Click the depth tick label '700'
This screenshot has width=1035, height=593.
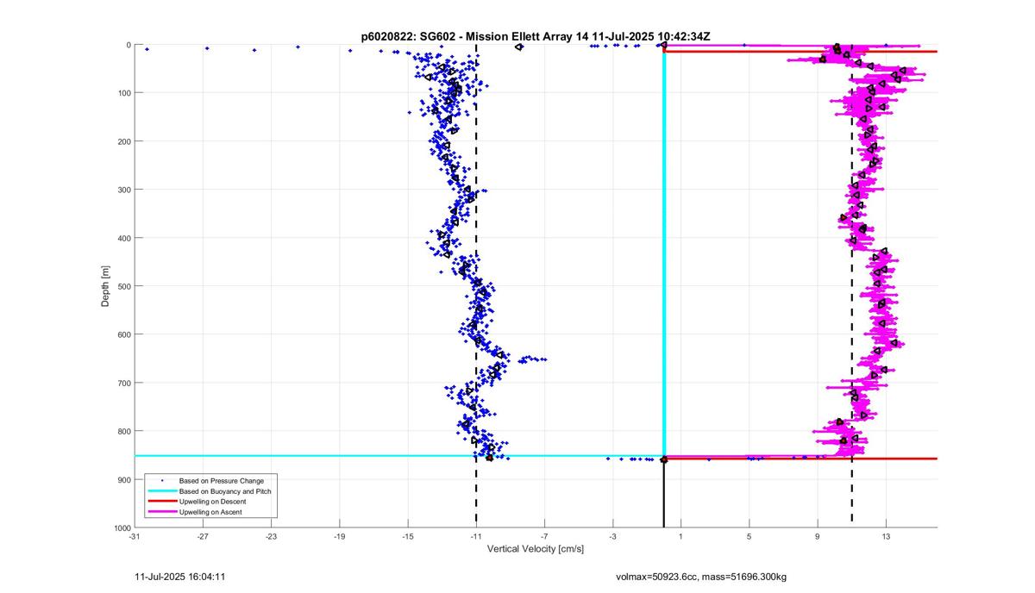coord(122,383)
